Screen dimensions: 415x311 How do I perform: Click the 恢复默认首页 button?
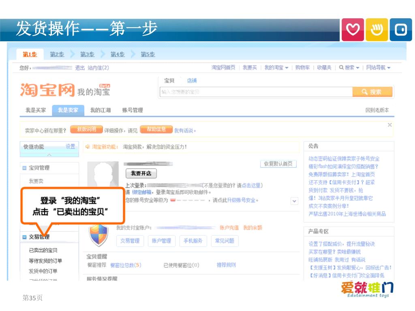(x=278, y=164)
